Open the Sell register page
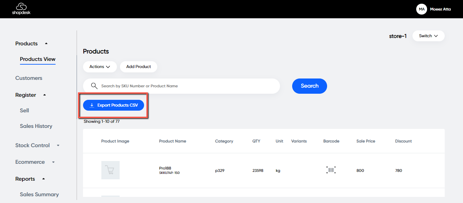The image size is (463, 203). 24,111
